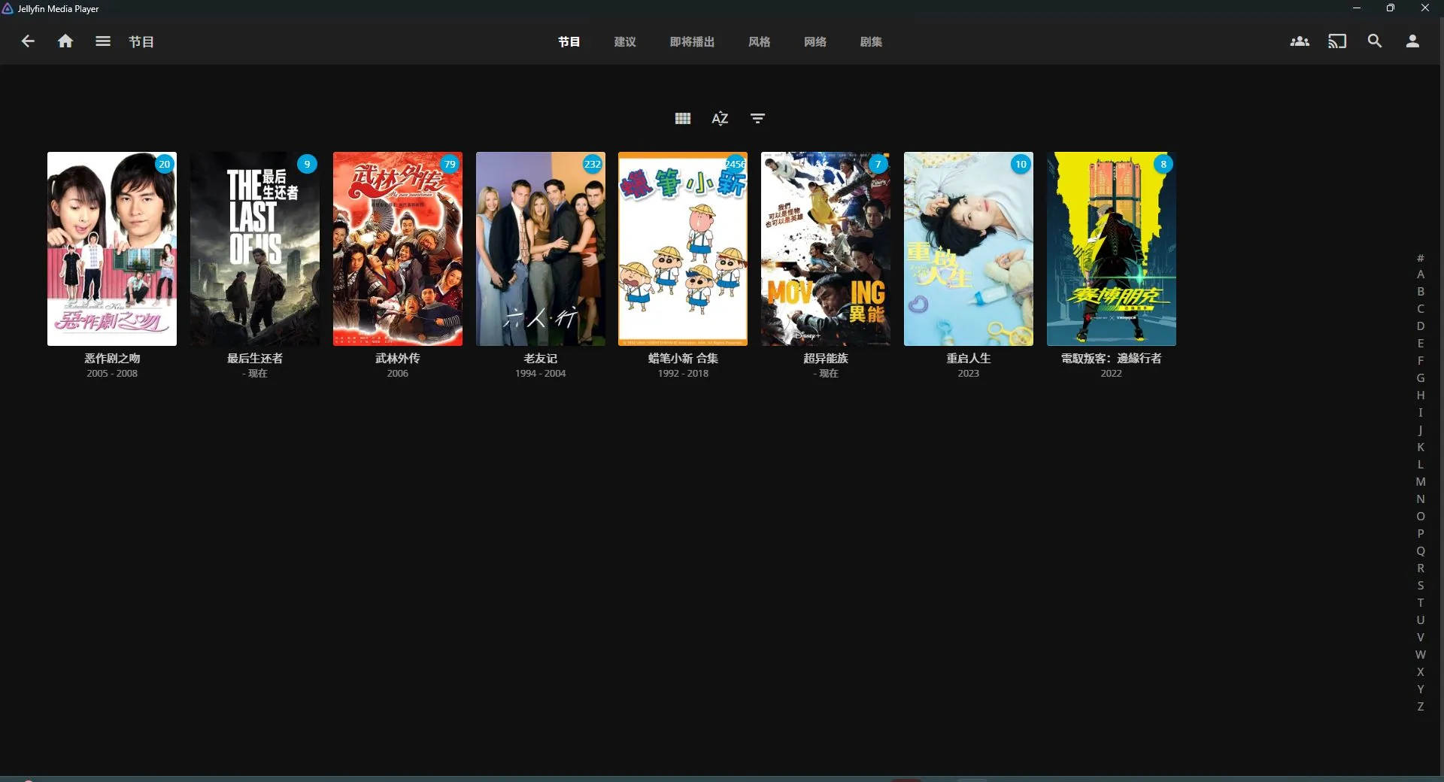Viewport: 1444px width, 782px height.
Task: Click the 节目 page title text
Action: click(141, 42)
